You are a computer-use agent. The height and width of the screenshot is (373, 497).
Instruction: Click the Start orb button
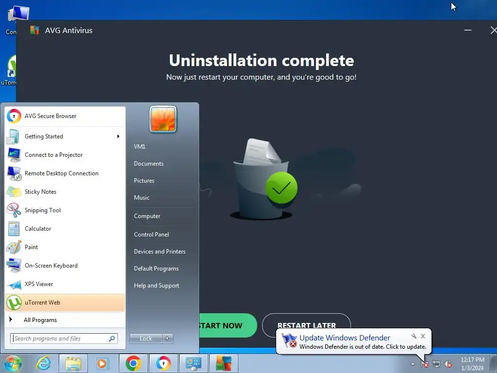[13, 363]
